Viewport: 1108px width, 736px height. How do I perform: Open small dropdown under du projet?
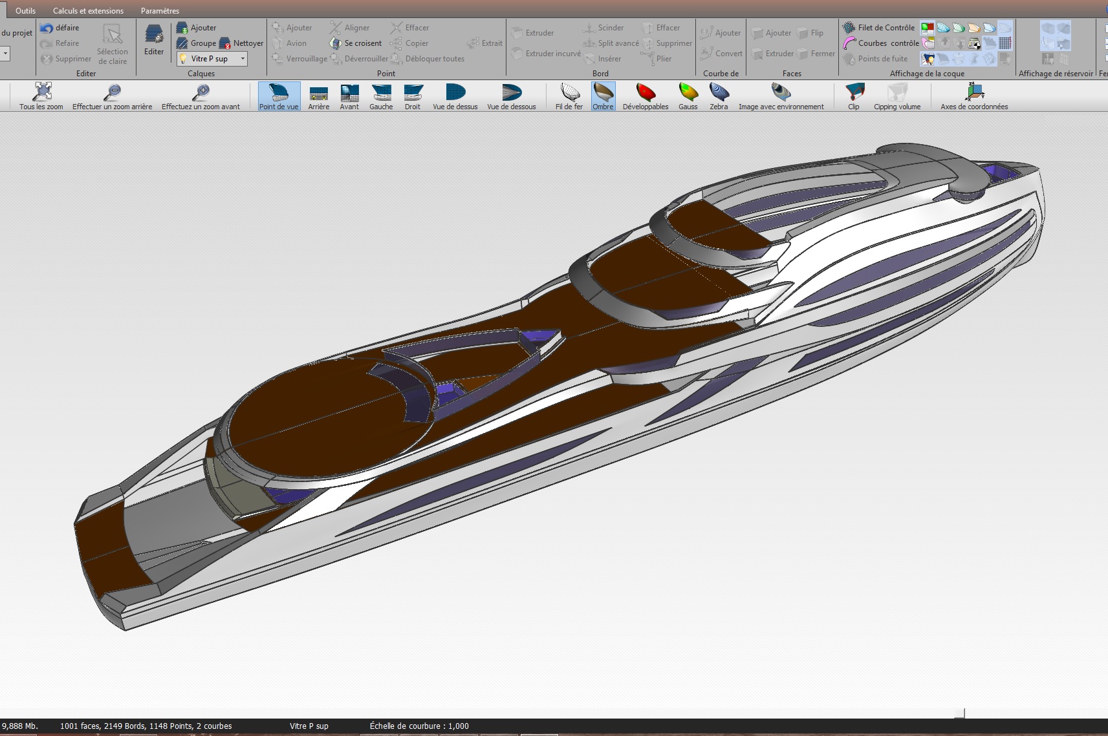pos(5,53)
